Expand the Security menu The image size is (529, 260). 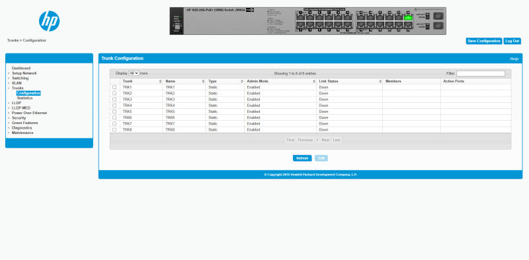point(19,118)
